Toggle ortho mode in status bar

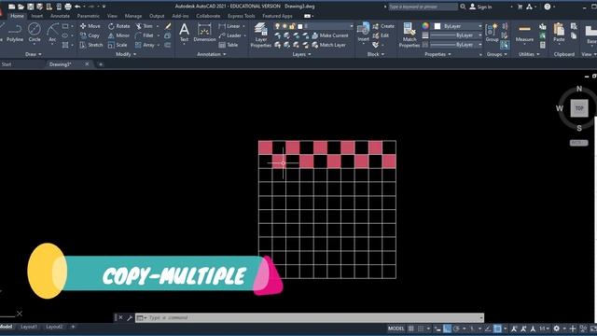(447, 329)
